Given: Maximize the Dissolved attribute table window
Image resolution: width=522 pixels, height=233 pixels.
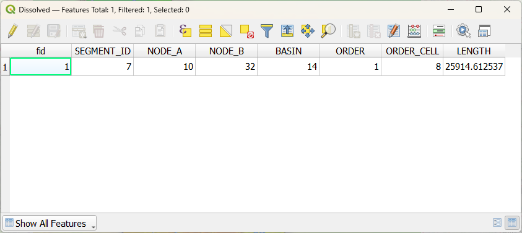Looking at the screenshot, I should (479, 10).
